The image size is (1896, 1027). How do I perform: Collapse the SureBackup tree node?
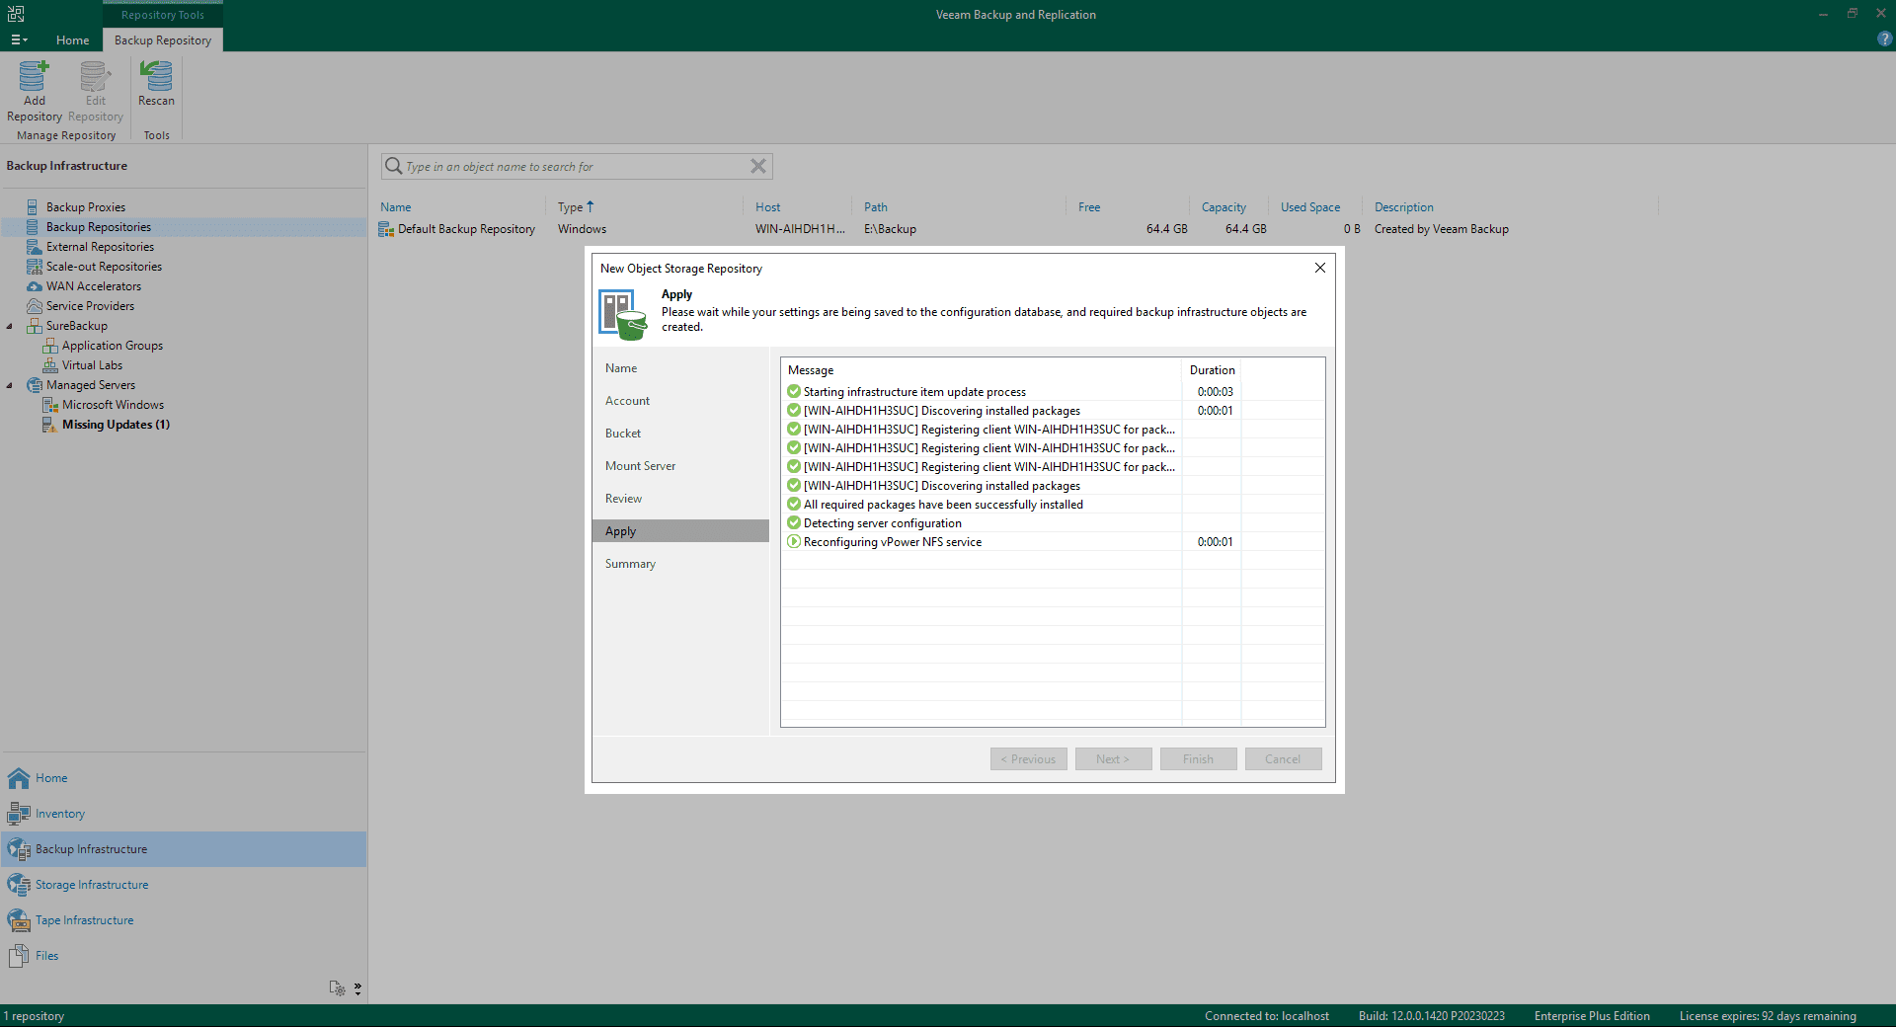coord(10,326)
